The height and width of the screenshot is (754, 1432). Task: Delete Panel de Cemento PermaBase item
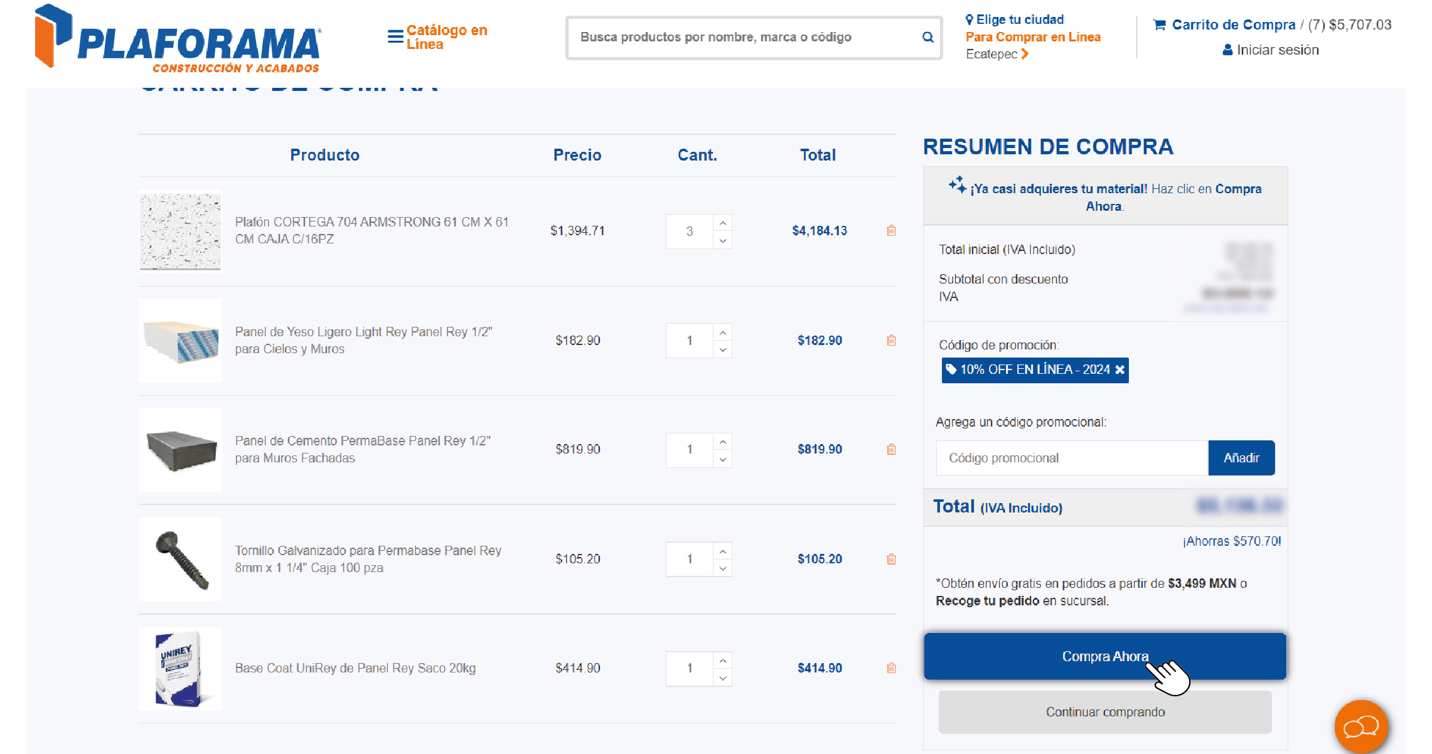click(891, 449)
